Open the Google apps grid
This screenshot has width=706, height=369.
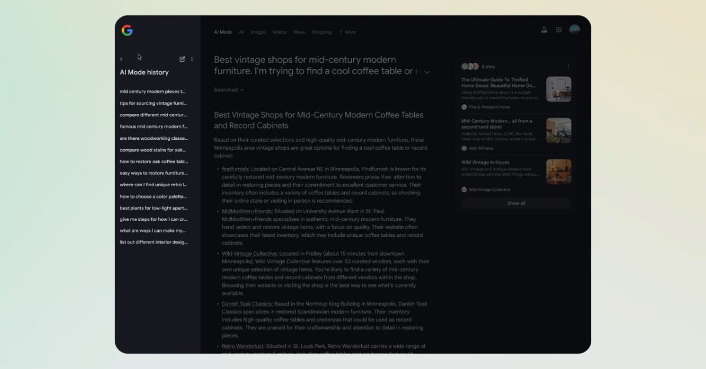pos(559,30)
